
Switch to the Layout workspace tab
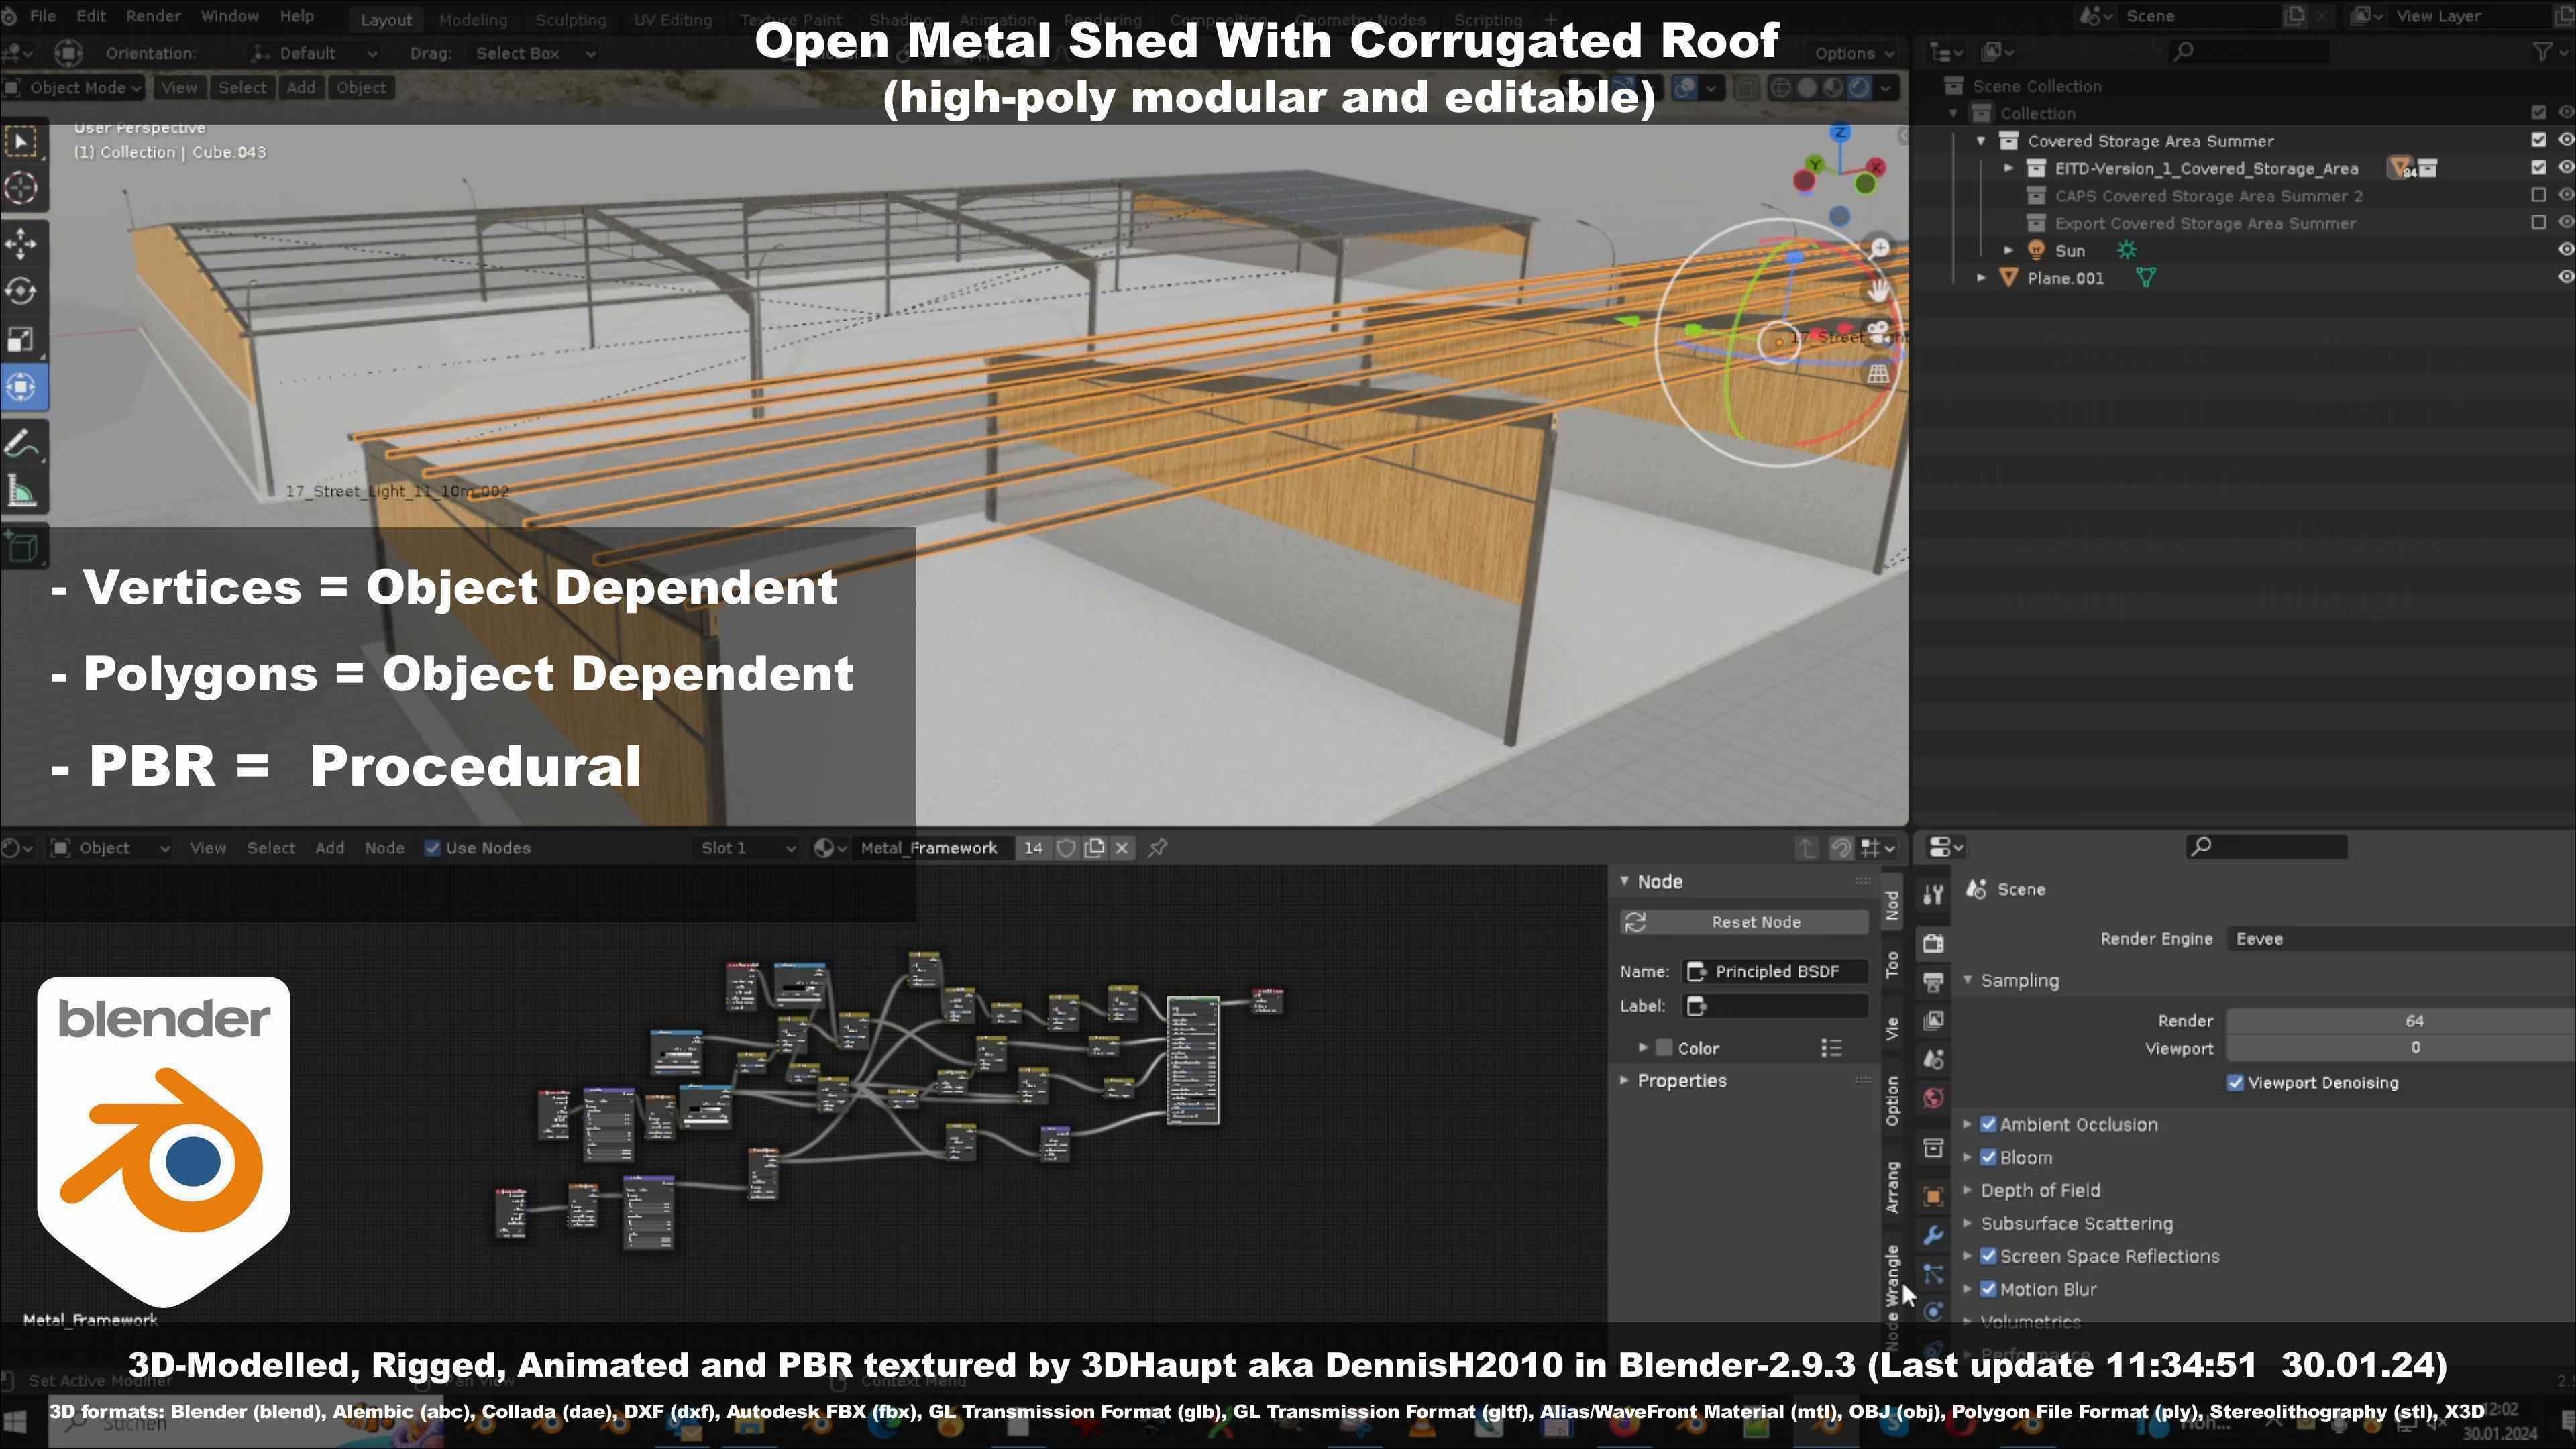(386, 19)
